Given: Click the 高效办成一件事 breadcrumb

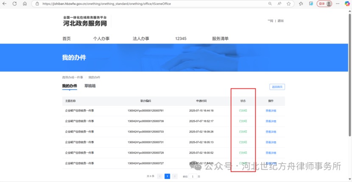Looking at the screenshot, I should 73,77.
